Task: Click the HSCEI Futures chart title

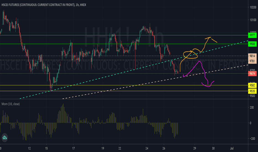Action: (x=44, y=5)
